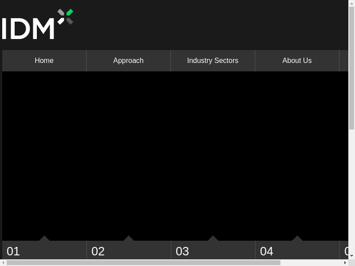
Task: Click the triangle pointer above tab 01
Action: click(44, 239)
